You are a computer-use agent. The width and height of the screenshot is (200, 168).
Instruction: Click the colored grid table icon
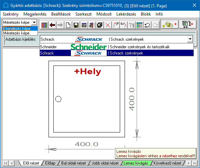point(44,25)
